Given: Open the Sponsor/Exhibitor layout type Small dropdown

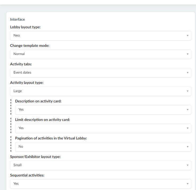Looking at the screenshot, I should (x=100, y=165).
